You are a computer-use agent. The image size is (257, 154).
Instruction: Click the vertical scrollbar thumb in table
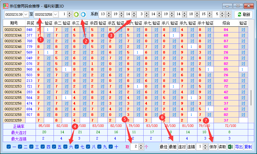pyautogui.click(x=251, y=98)
